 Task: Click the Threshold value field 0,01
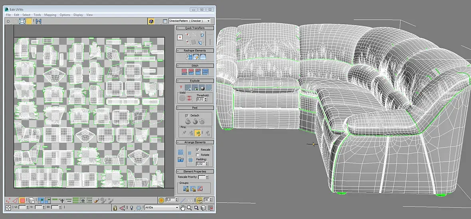(x=200, y=99)
